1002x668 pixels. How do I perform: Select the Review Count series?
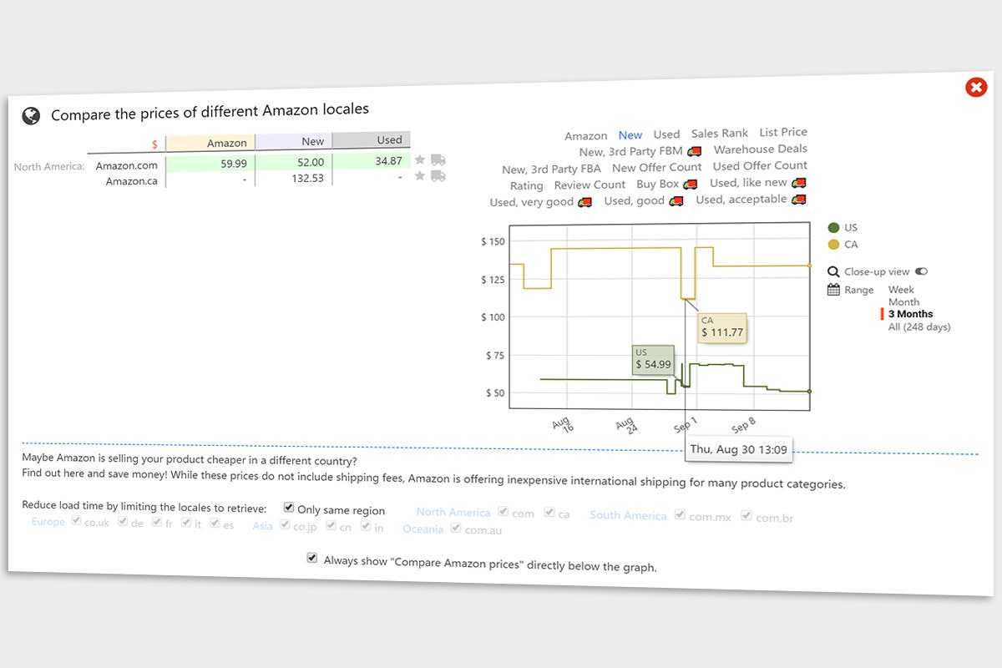click(x=590, y=185)
